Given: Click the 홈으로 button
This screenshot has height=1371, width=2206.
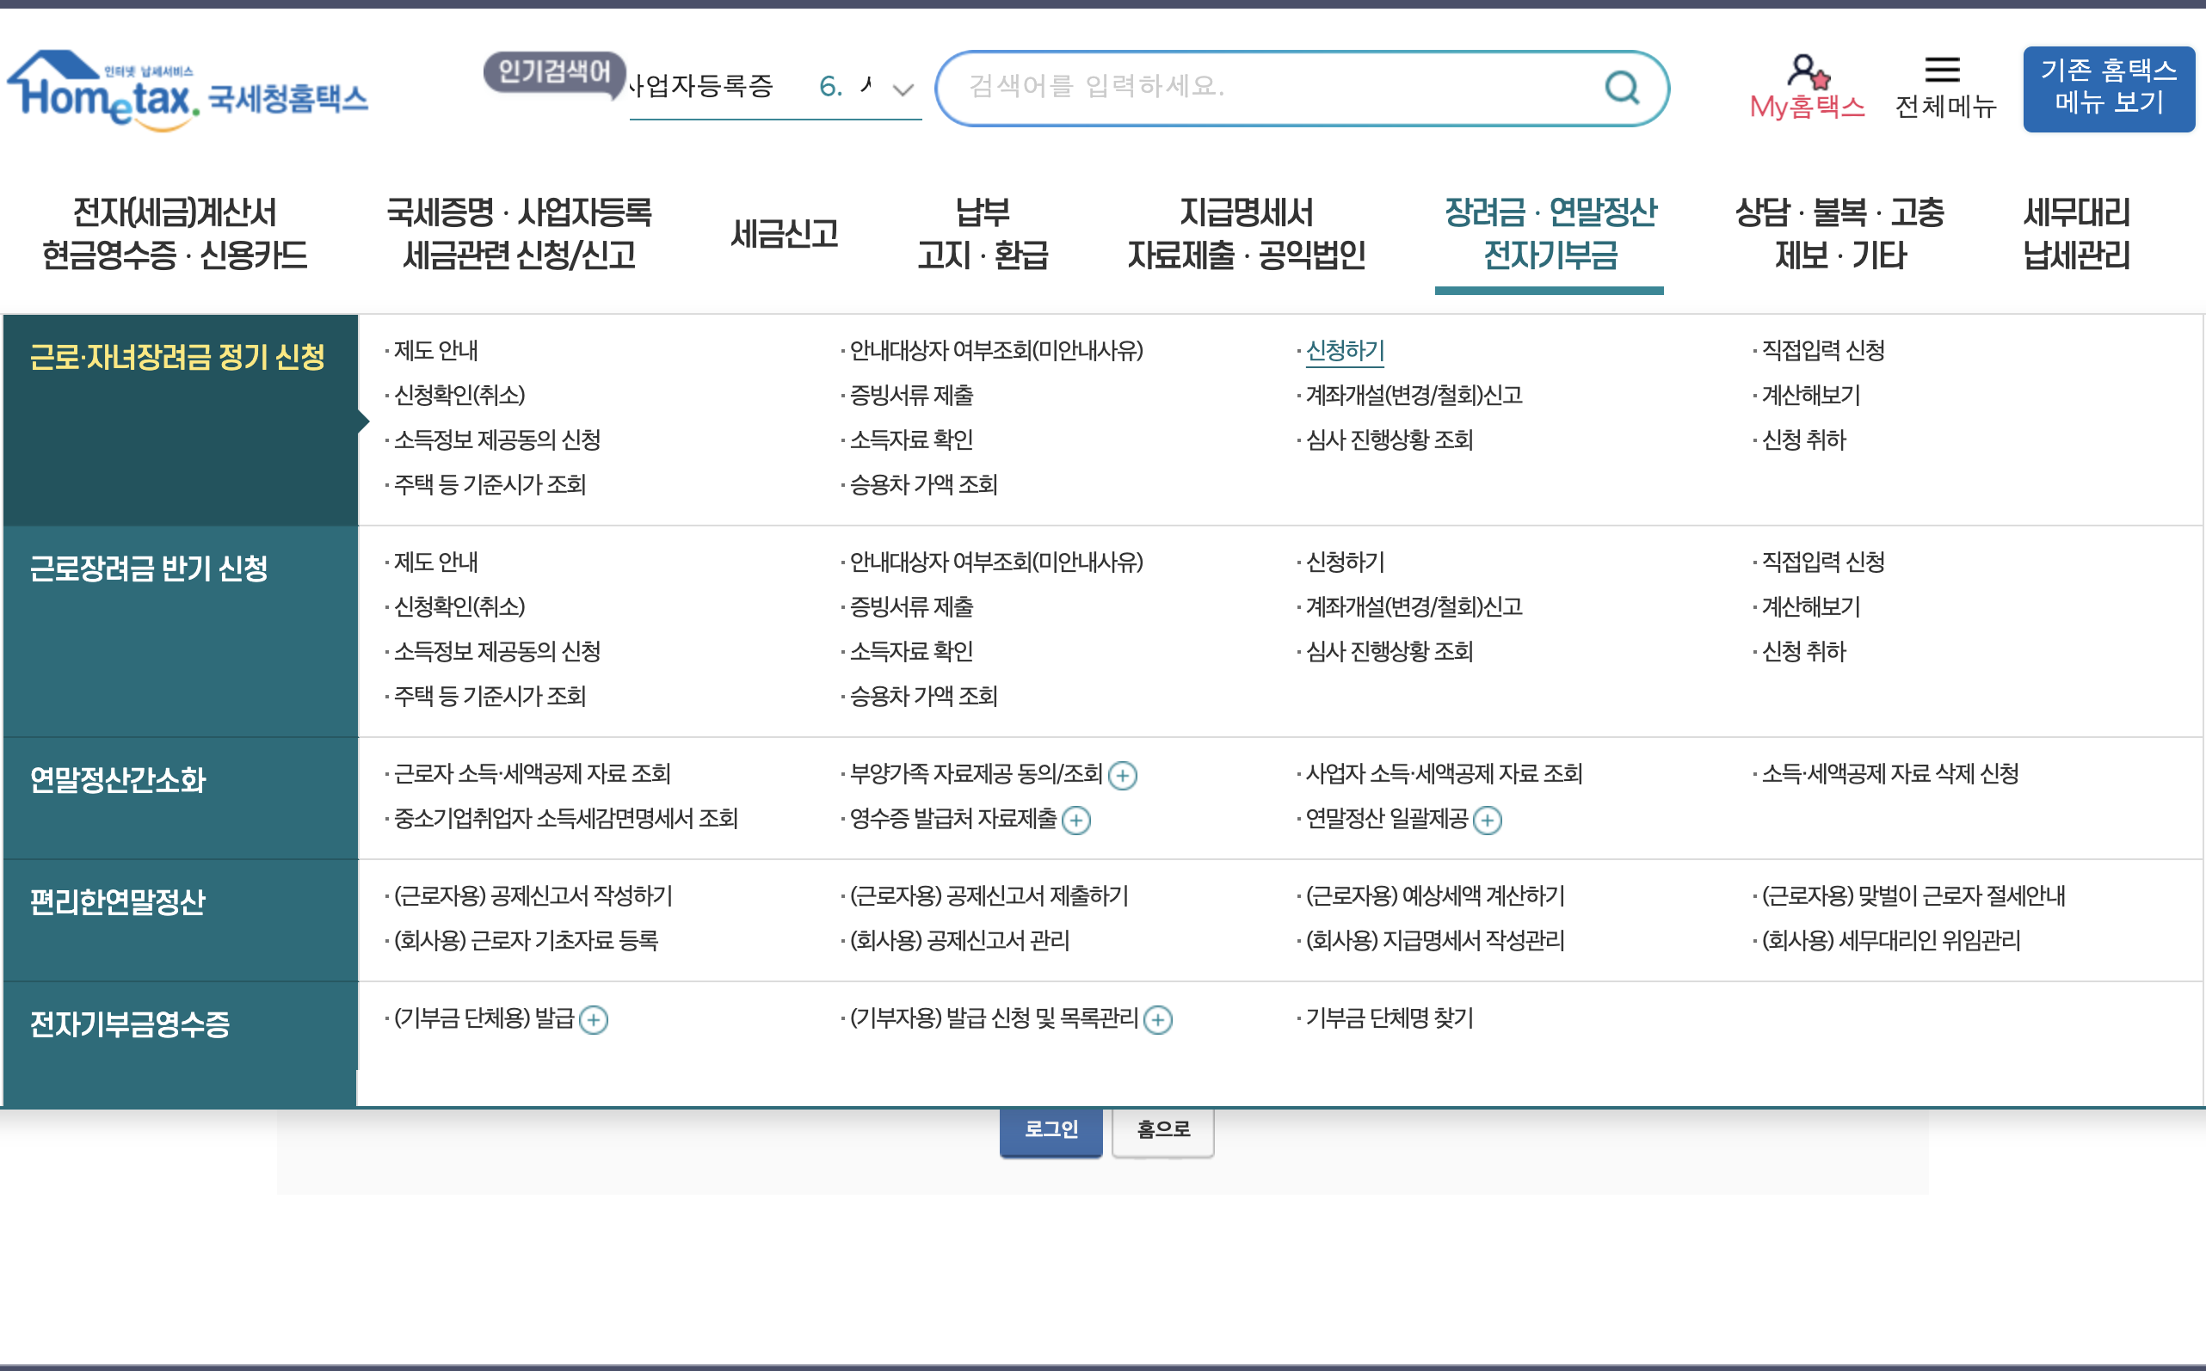Looking at the screenshot, I should (1163, 1130).
